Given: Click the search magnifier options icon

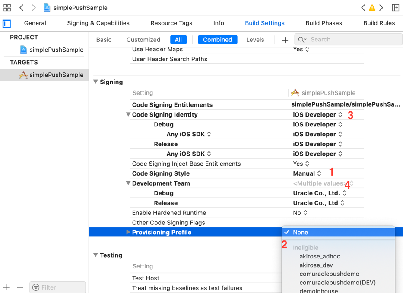Looking at the screenshot, I should [302, 40].
